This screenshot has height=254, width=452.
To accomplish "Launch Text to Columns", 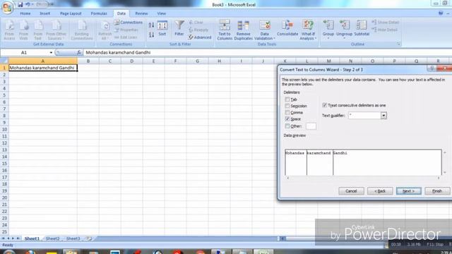I will coord(225,30).
